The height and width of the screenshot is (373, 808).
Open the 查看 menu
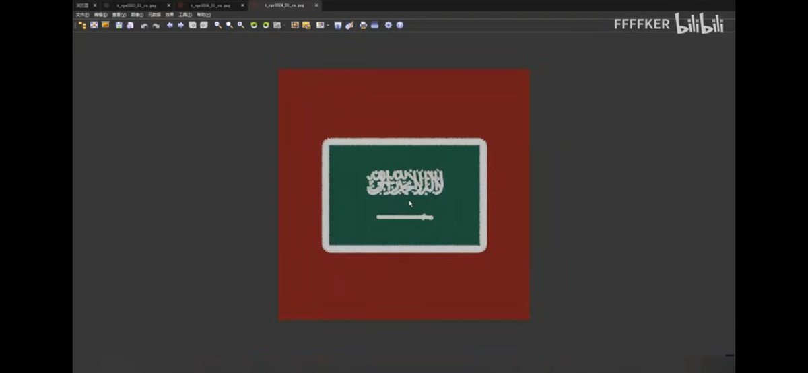119,14
